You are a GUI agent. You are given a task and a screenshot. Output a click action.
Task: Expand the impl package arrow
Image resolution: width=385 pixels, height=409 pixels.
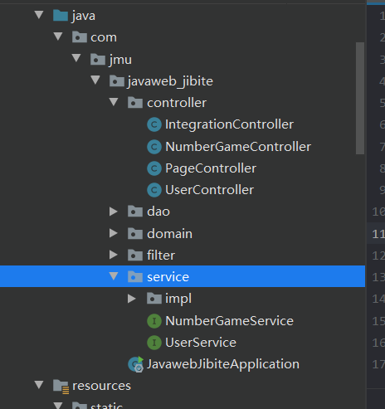click(132, 299)
